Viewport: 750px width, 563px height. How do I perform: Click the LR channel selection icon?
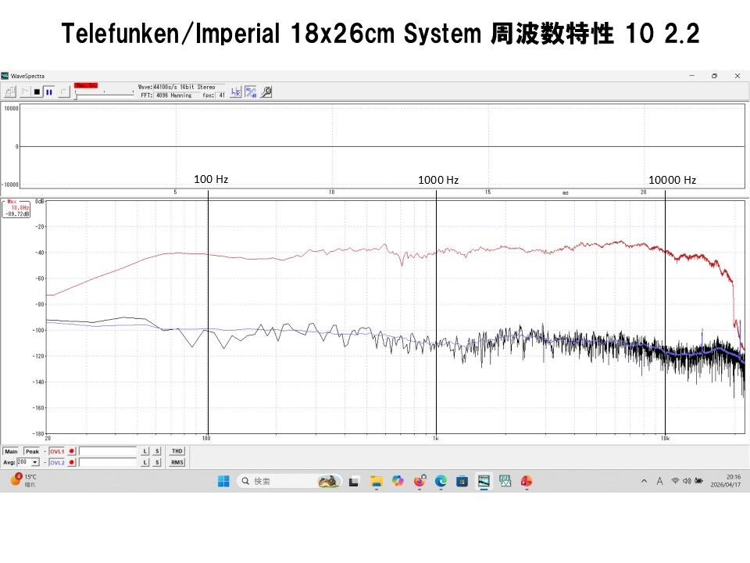click(x=236, y=92)
